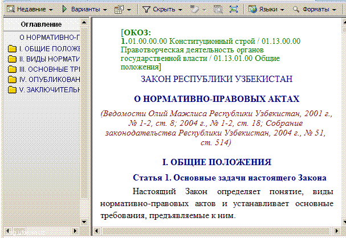Select 'О НОРМАТИВНО-П' entry in contents
Viewport: 346px width, 238px height.
point(50,37)
